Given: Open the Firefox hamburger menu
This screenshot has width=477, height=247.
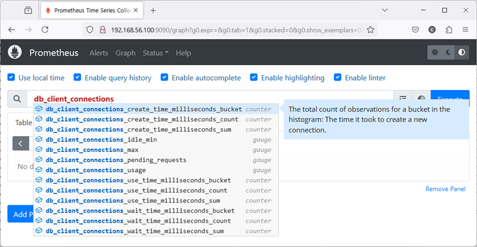Looking at the screenshot, I should point(465,30).
